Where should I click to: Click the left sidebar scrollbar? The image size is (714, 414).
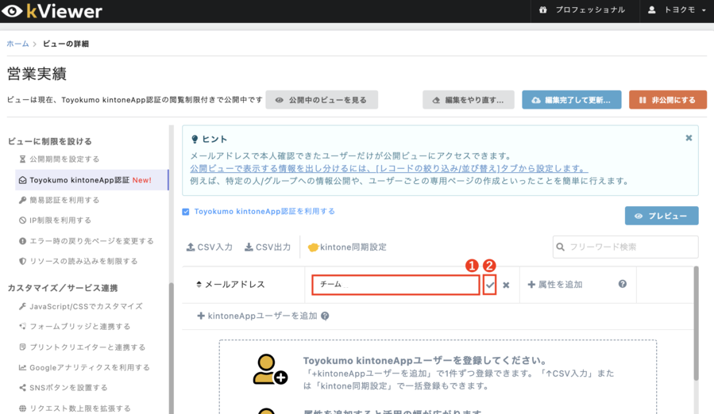pos(172,348)
